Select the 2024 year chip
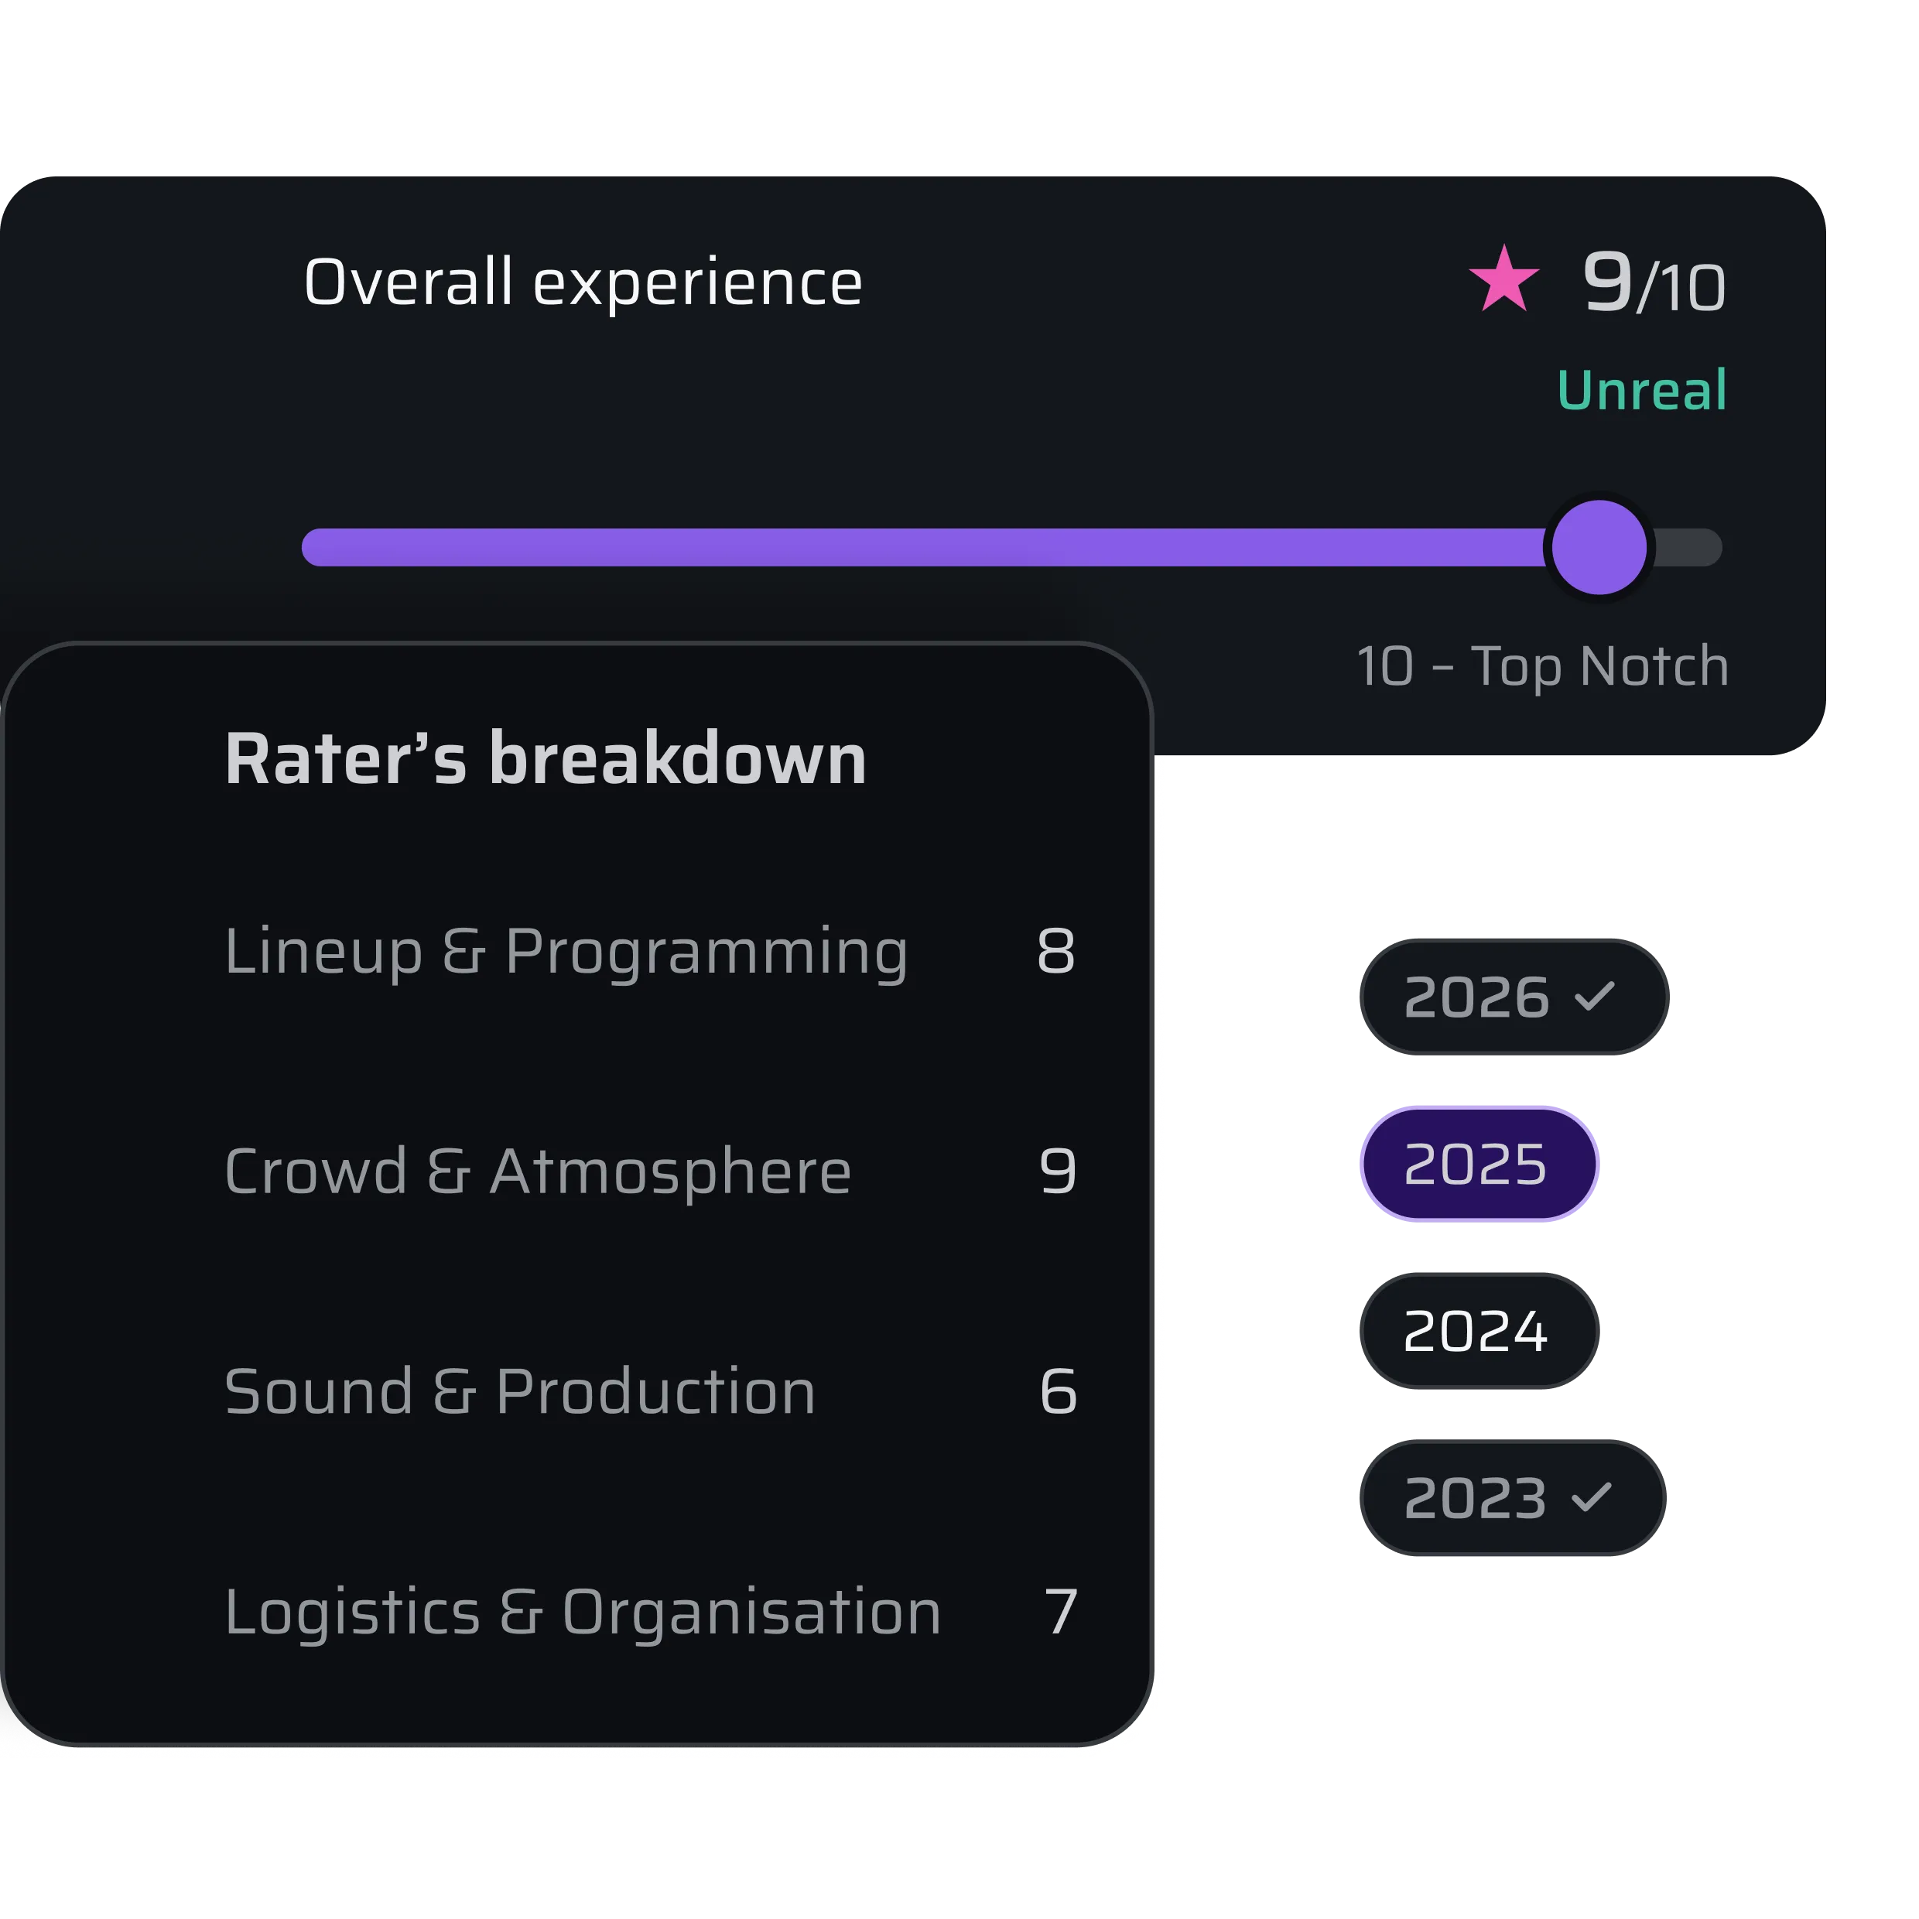1919x1919 pixels. tap(1479, 1330)
